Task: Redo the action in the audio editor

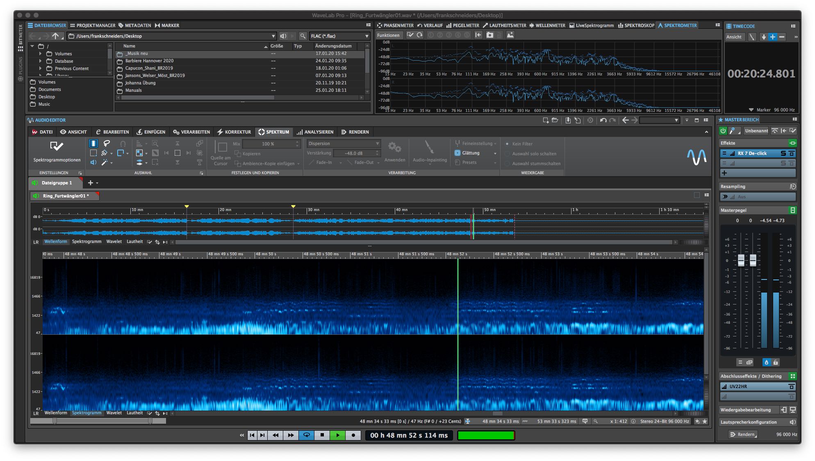Action: pyautogui.click(x=612, y=120)
